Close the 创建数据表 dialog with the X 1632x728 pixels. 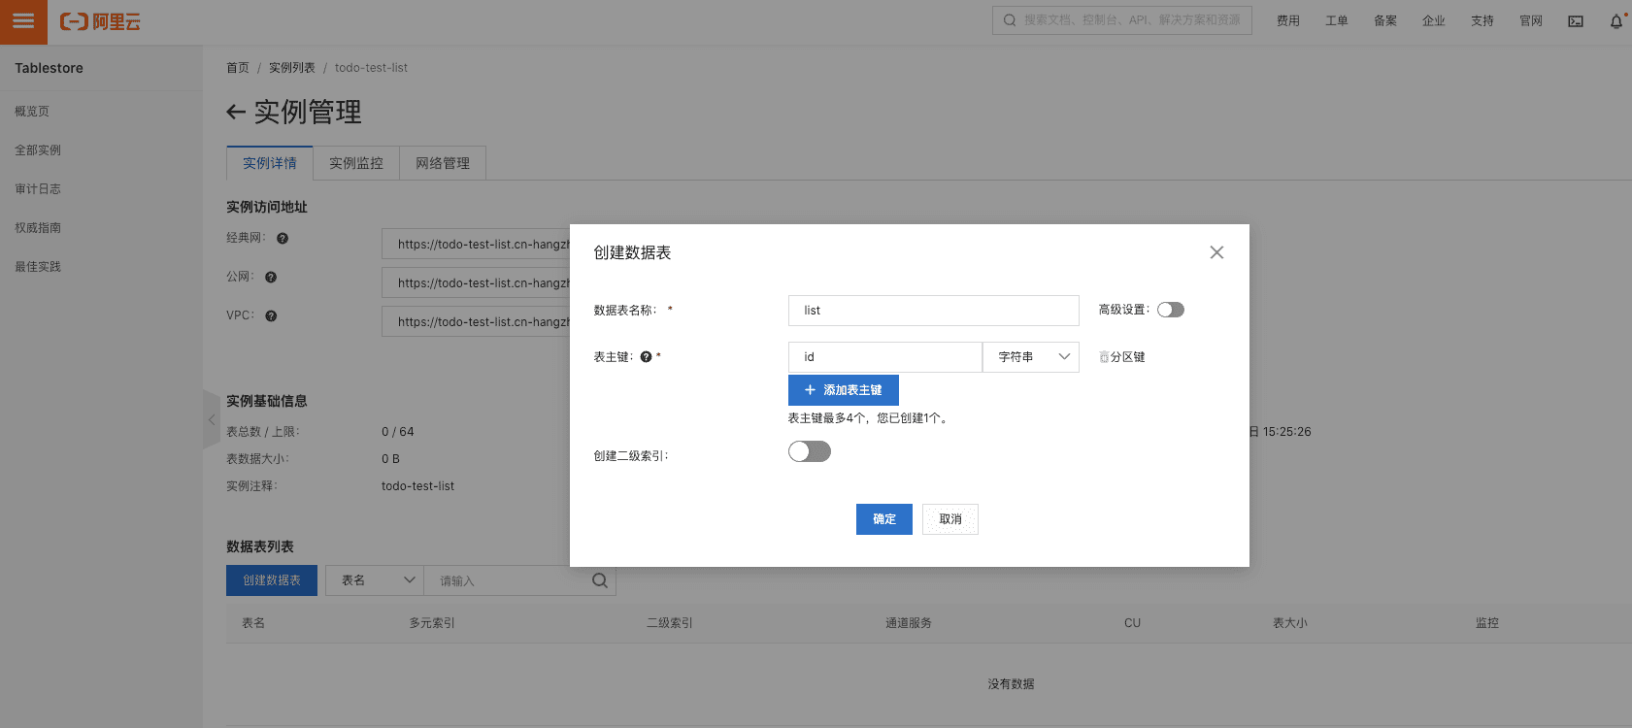click(1216, 252)
